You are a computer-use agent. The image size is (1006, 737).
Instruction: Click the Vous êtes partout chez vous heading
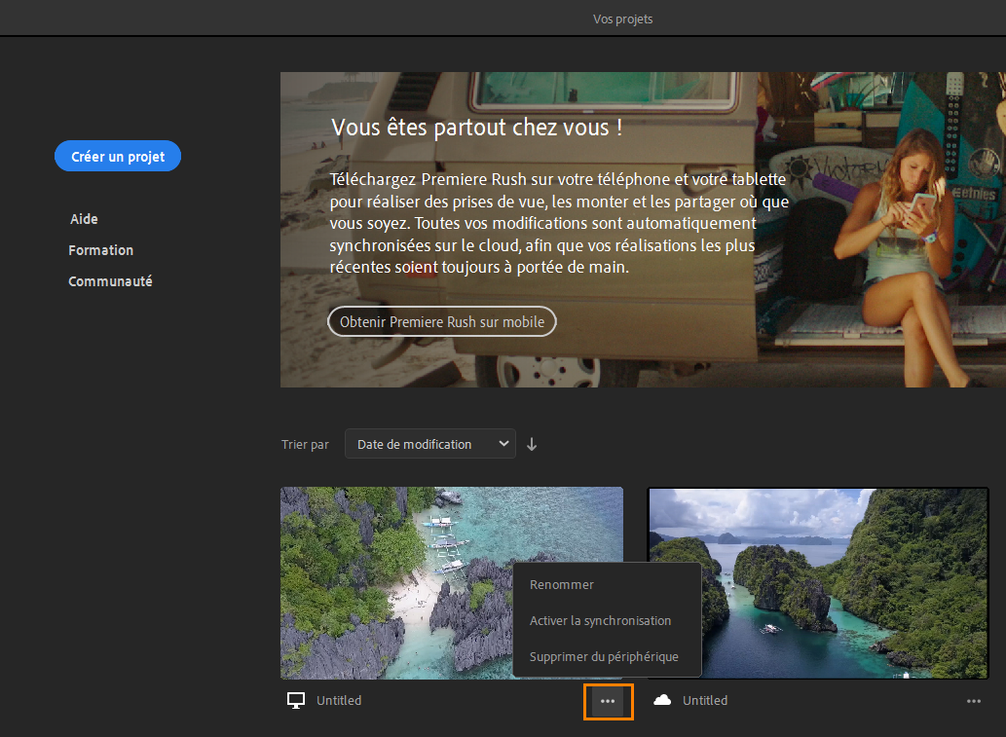[x=476, y=127]
